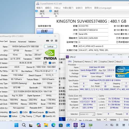The image size is (129, 129).
Task: Open CrystalDiskInfo 功能(u) menu
Action: click(x=57, y=8)
